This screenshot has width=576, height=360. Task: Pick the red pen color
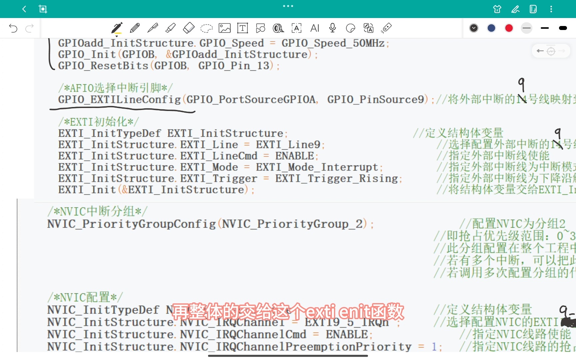(x=509, y=28)
